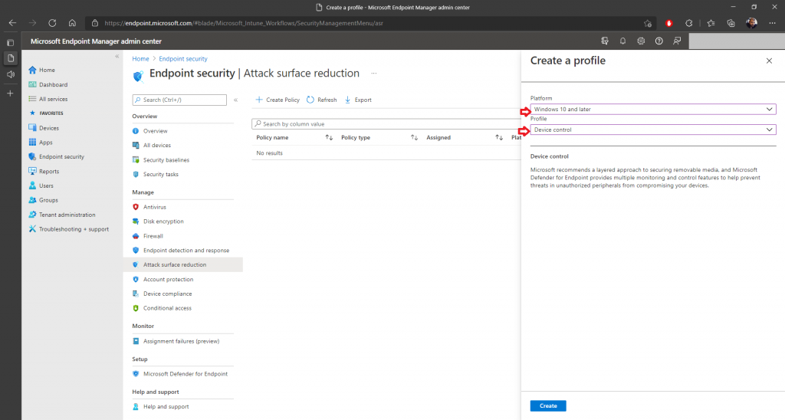
Task: Click Refresh in the policy toolbar
Action: click(322, 100)
